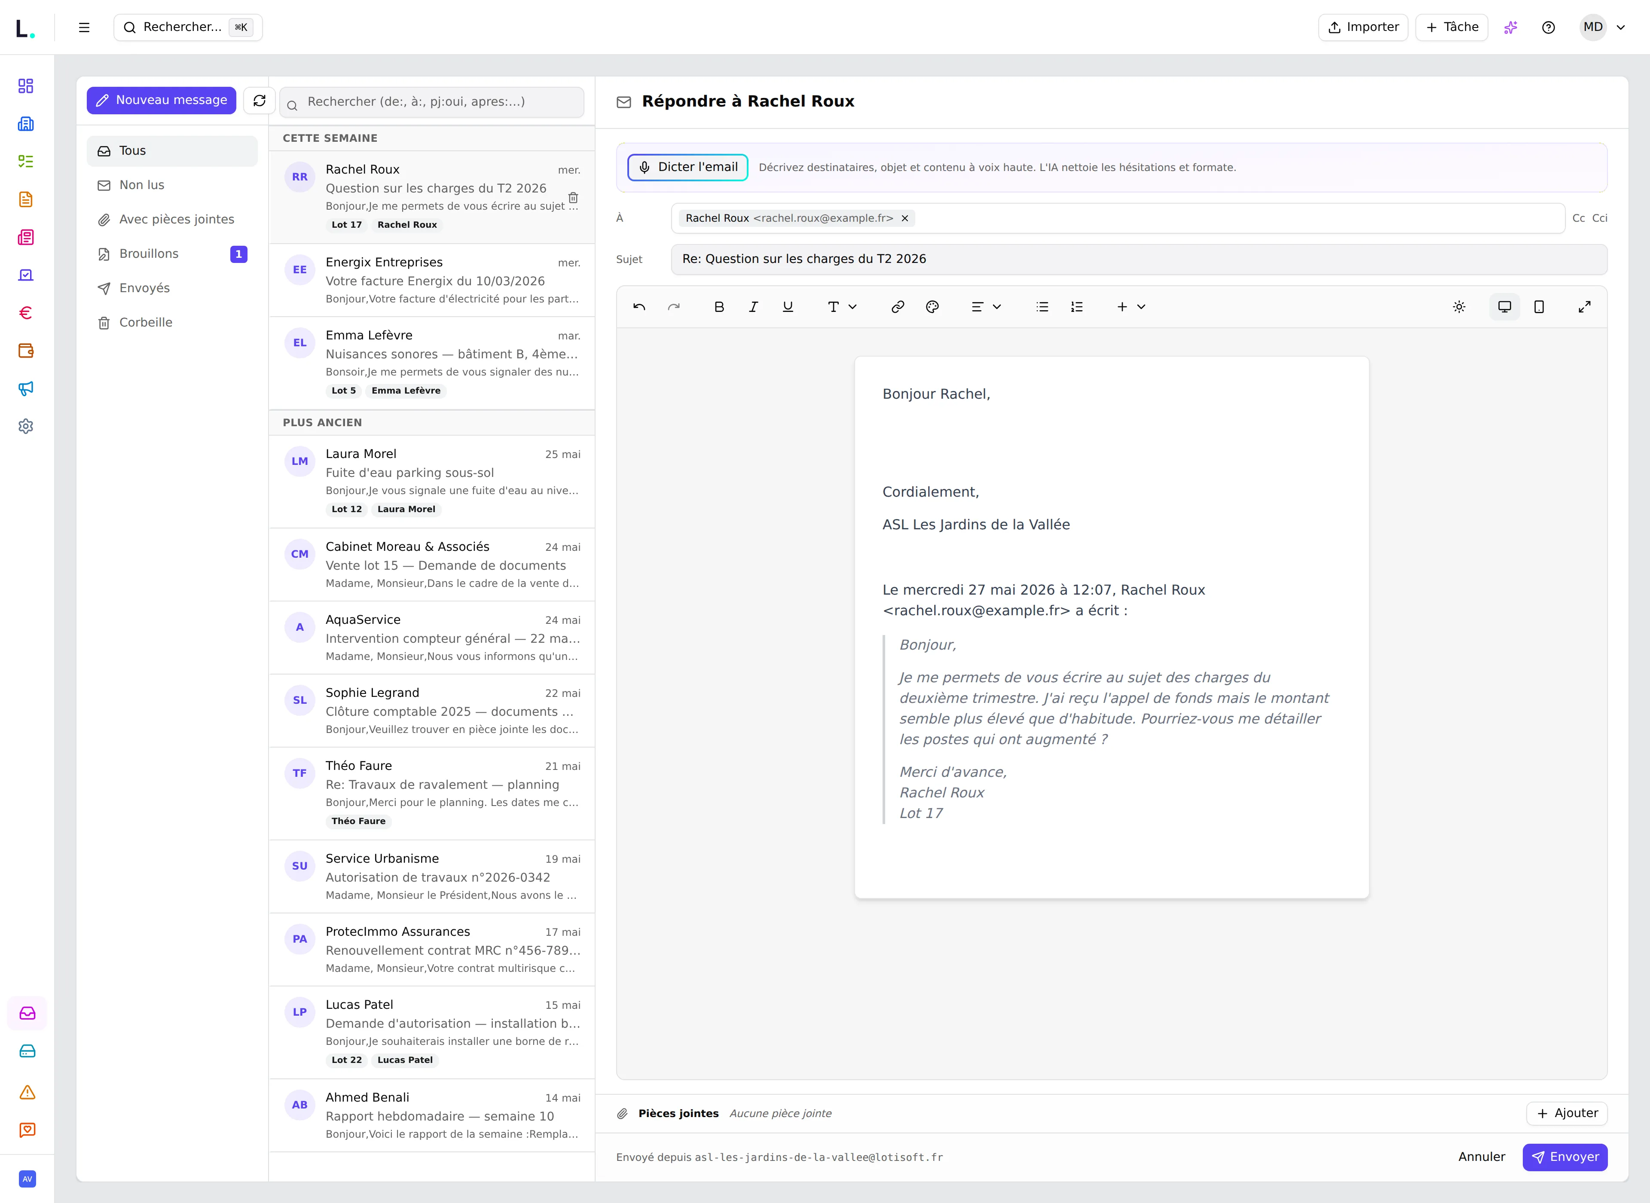This screenshot has width=1650, height=1203.
Task: Click Ajouter to add an attachment
Action: [x=1567, y=1114]
